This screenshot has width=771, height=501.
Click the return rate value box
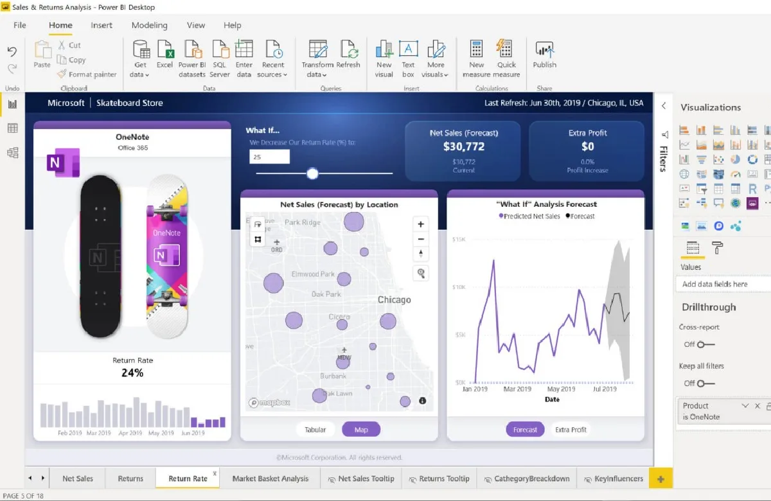[x=270, y=157]
